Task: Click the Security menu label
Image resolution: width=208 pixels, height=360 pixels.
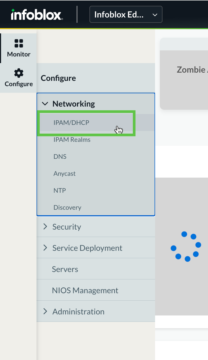Action: coord(67,227)
